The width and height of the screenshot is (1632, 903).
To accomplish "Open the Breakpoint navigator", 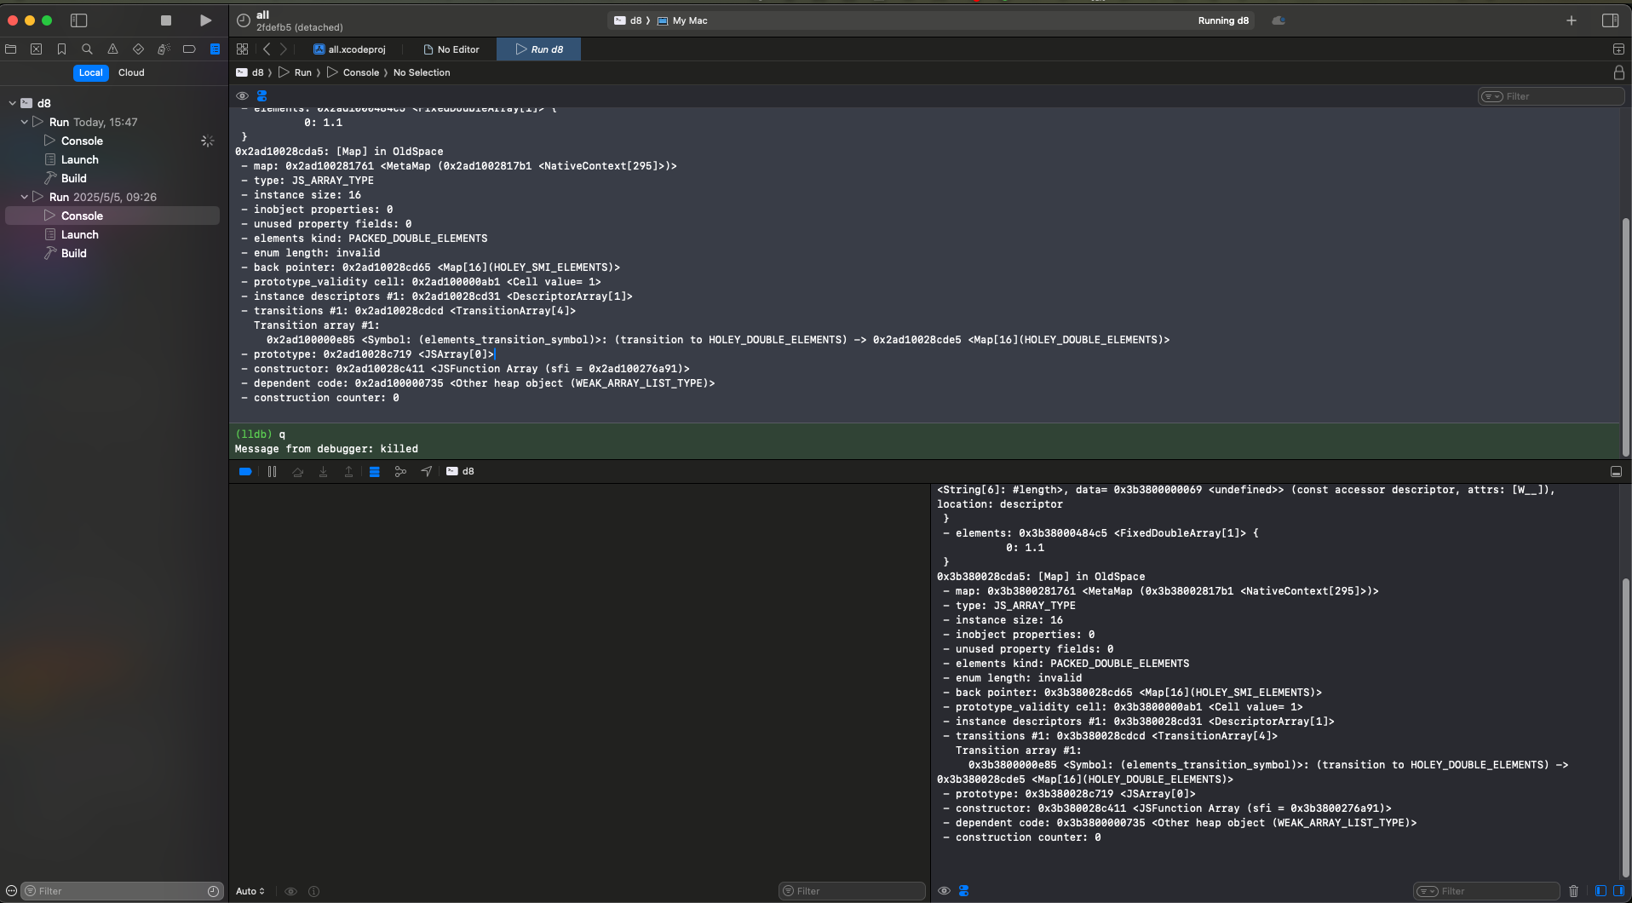I will 189,49.
